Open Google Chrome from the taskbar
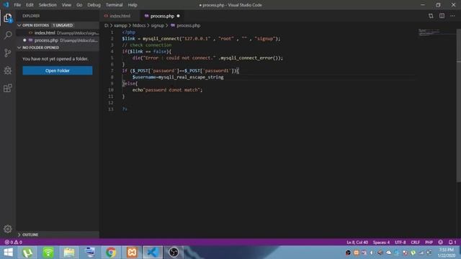Viewport: 461px width, 259px height. pos(111,253)
